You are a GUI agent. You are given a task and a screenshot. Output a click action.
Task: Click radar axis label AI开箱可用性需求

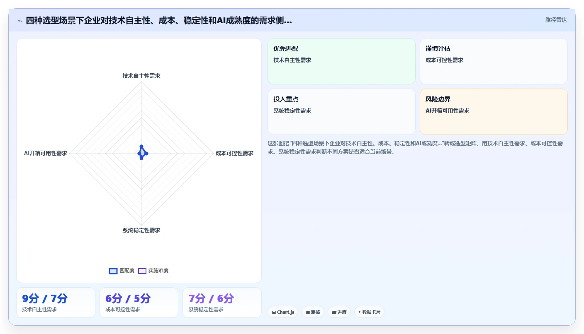point(46,153)
